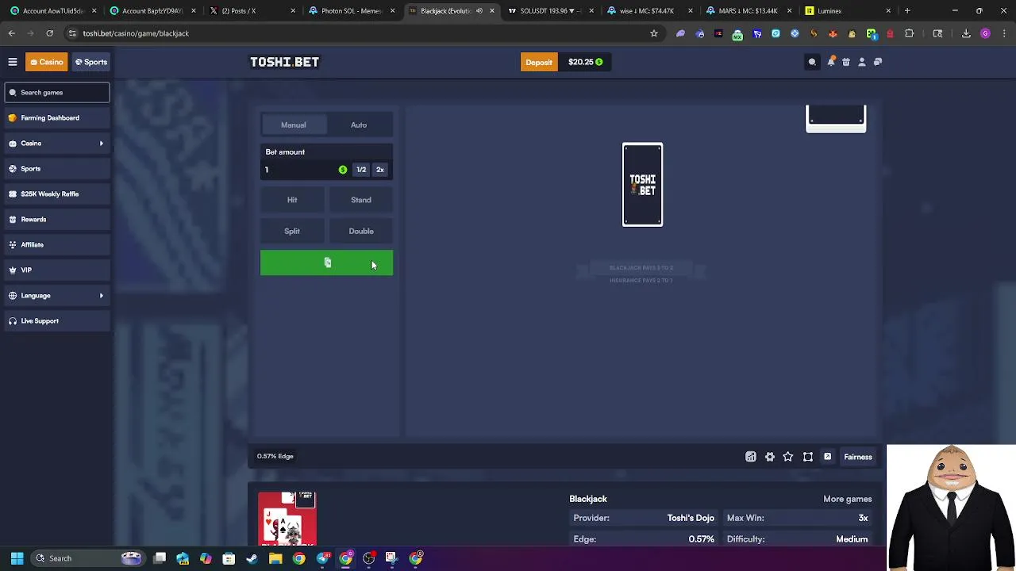Click the MetaMask fox extension icon
This screenshot has width=1016, height=571.
coord(833,33)
